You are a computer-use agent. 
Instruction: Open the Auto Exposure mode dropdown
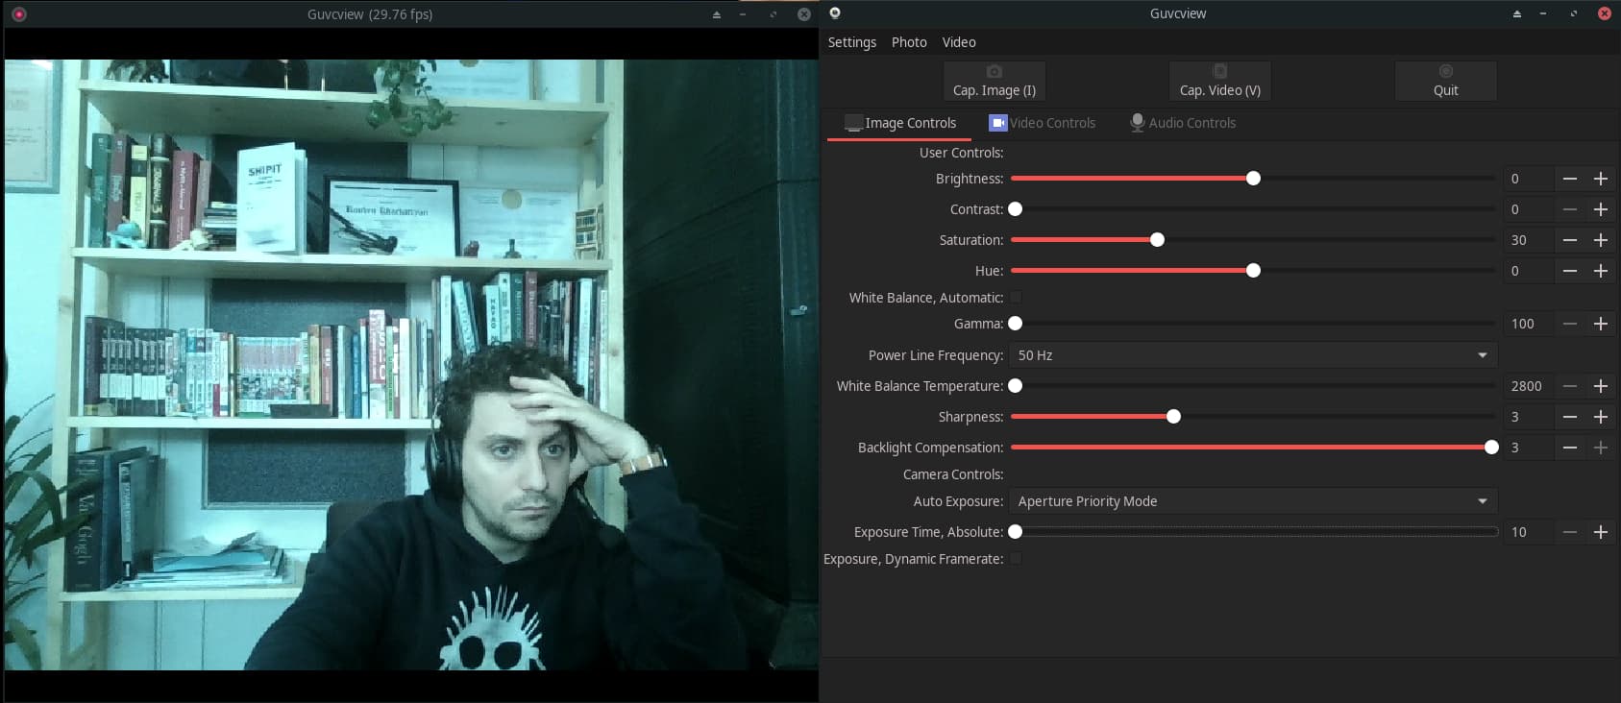(1253, 501)
